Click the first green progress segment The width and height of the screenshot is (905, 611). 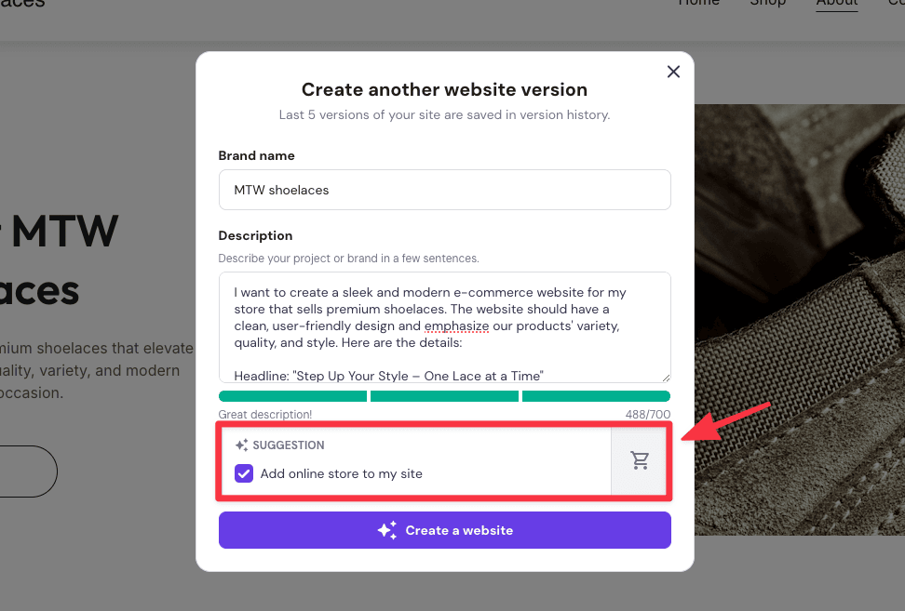click(292, 395)
